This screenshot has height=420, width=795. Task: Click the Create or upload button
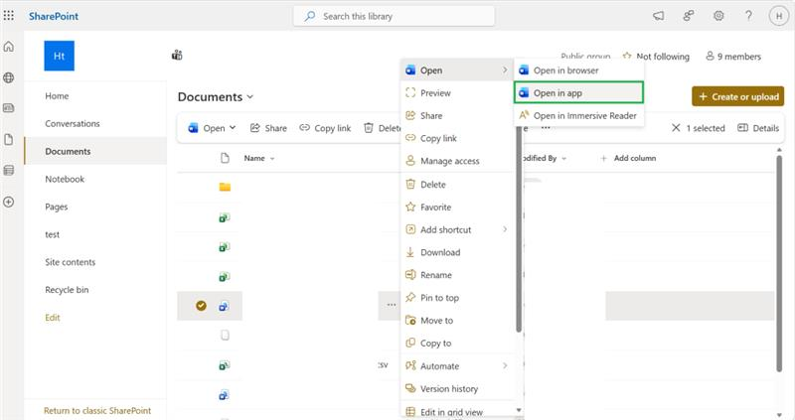738,96
